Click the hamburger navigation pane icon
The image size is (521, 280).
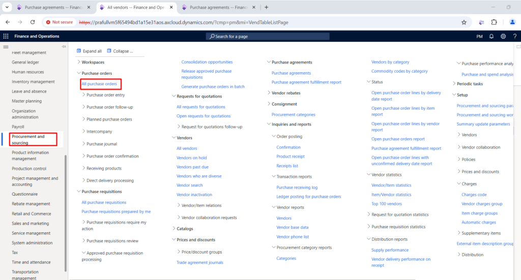point(6,47)
